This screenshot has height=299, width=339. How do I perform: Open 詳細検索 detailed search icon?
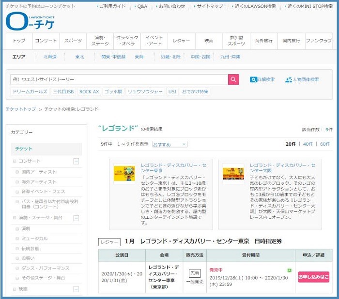pos(253,79)
